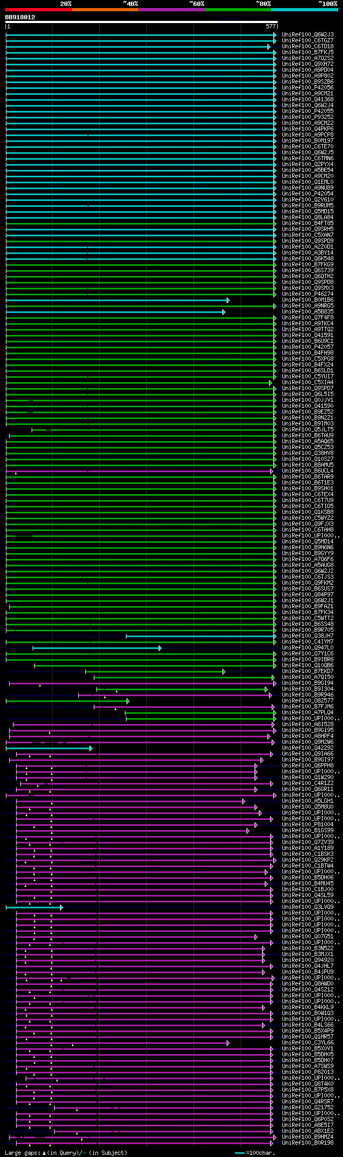Viewport: 343px width, 1157px height.
Task: Click the Large gaps legend text
Action: [66, 1152]
